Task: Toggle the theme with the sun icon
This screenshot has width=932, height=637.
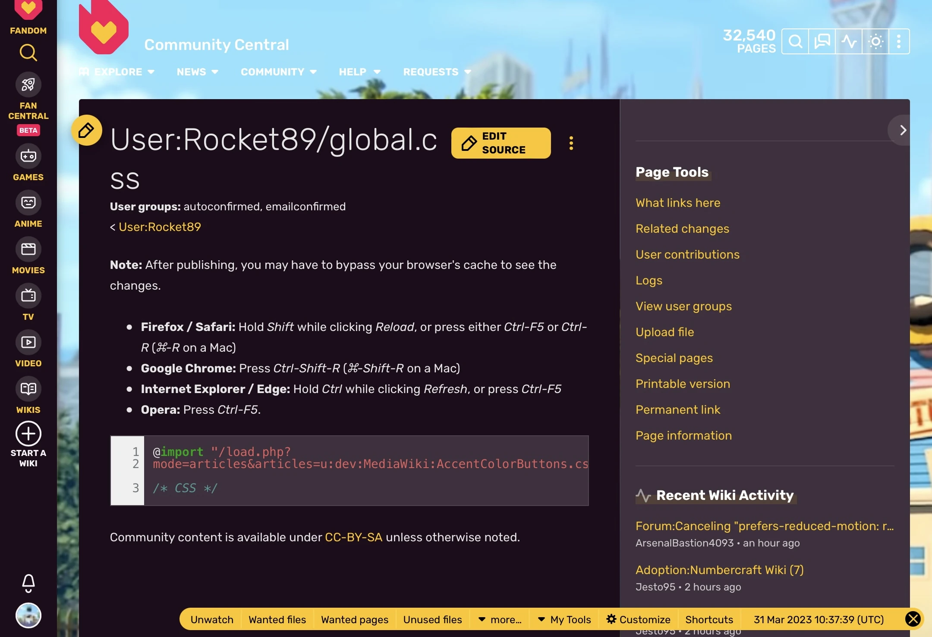Action: (x=875, y=41)
